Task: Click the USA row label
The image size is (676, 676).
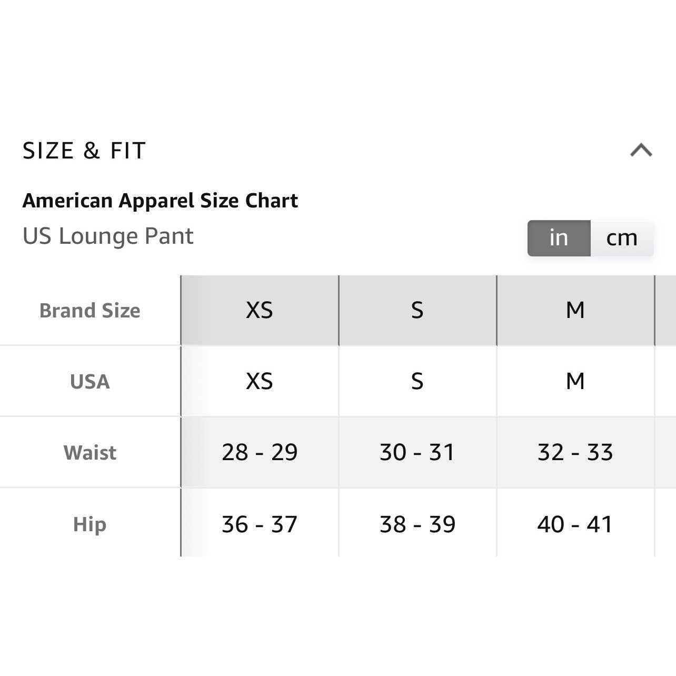Action: coord(90,382)
